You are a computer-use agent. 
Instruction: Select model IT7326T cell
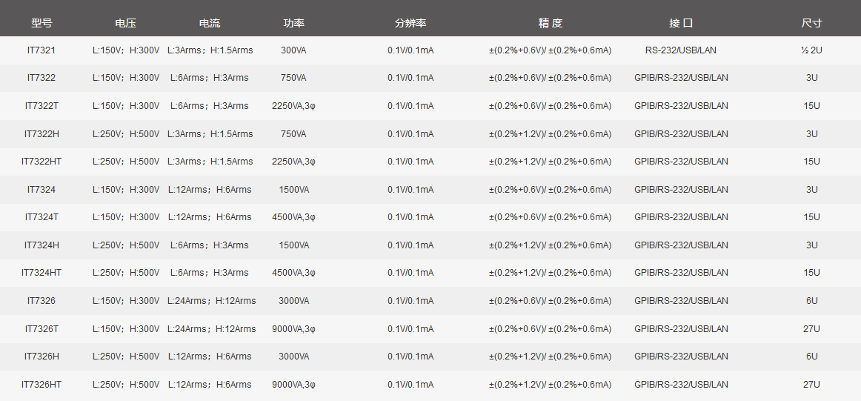41,329
